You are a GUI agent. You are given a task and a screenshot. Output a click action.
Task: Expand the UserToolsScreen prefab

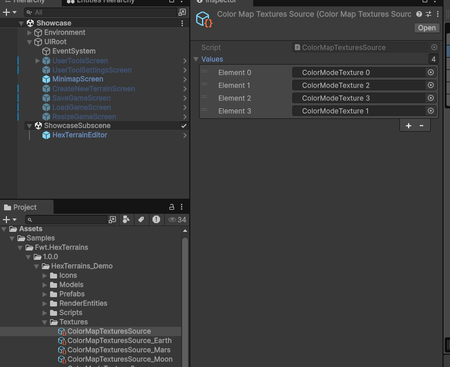click(37, 61)
